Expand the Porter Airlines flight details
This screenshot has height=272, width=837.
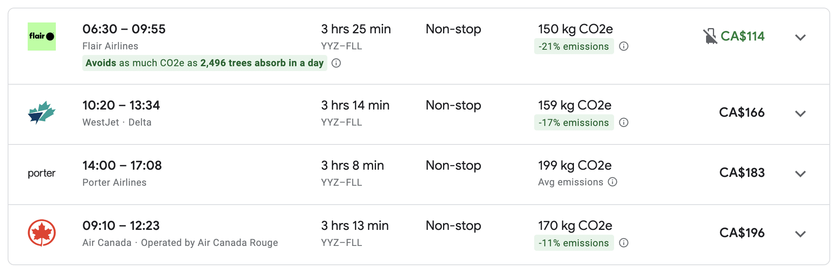tap(800, 174)
